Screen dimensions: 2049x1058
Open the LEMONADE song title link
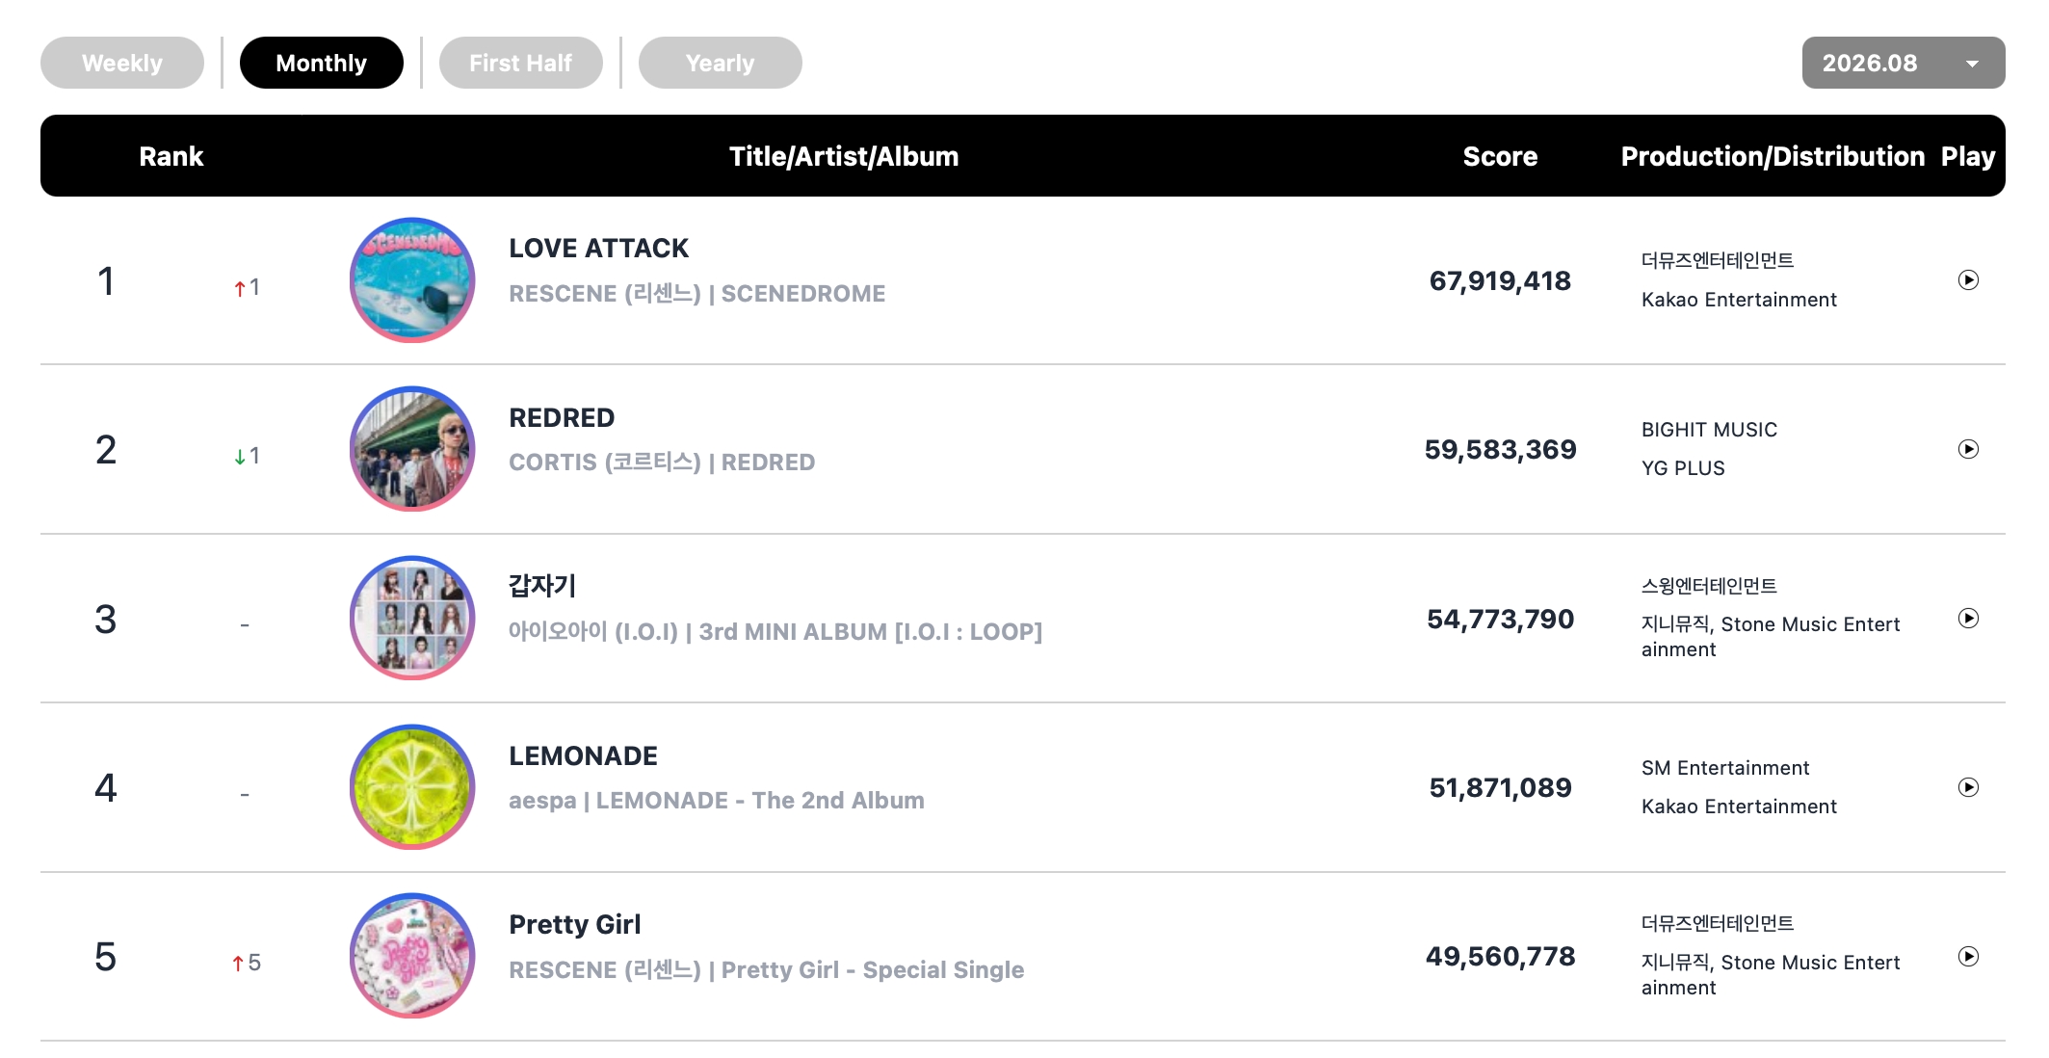[x=583, y=756]
